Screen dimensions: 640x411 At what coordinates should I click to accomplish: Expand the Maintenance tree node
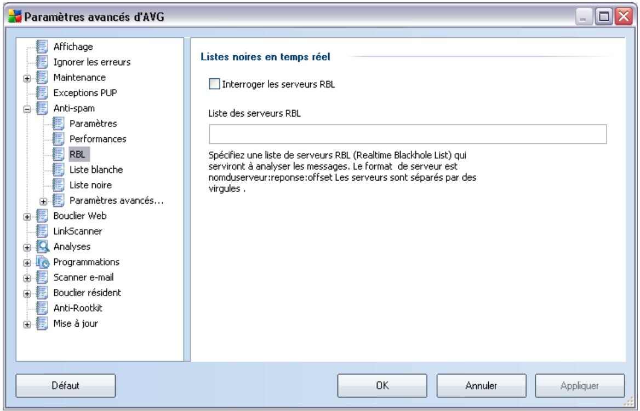tap(27, 78)
